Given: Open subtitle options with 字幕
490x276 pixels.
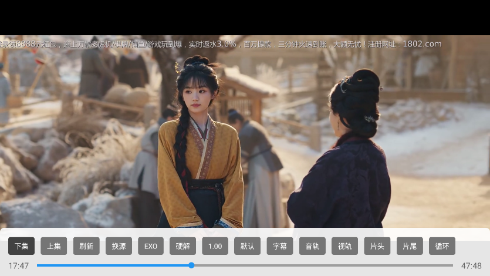Looking at the screenshot, I should [280, 246].
